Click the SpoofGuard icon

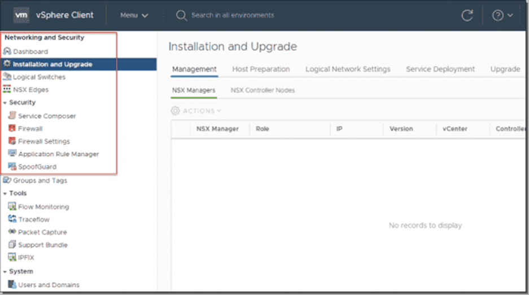(12, 167)
